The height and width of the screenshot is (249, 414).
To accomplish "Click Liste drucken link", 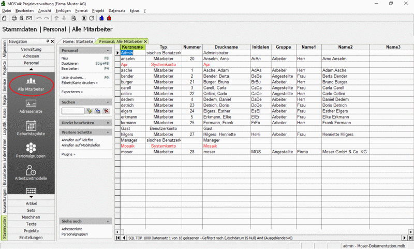I will coord(73,78).
